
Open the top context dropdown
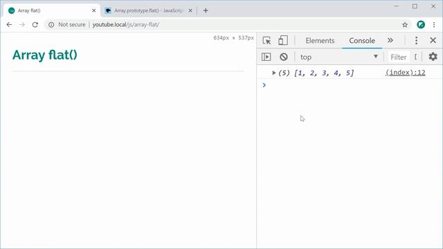[339, 57]
